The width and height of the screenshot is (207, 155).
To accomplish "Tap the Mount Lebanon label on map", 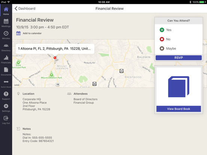I will click(62, 67).
